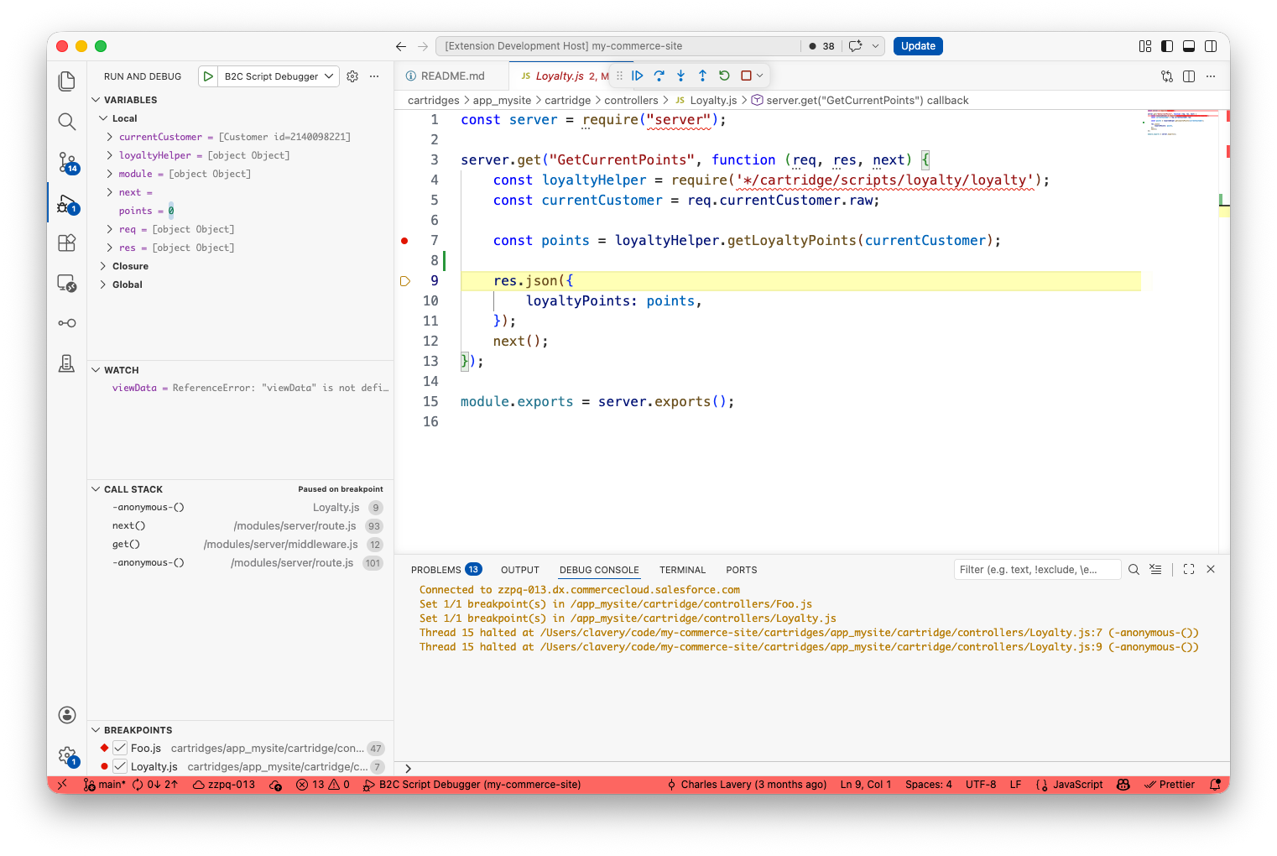Open the Search view in the activity bar
Screen dimensions: 1277x856
coord(67,122)
